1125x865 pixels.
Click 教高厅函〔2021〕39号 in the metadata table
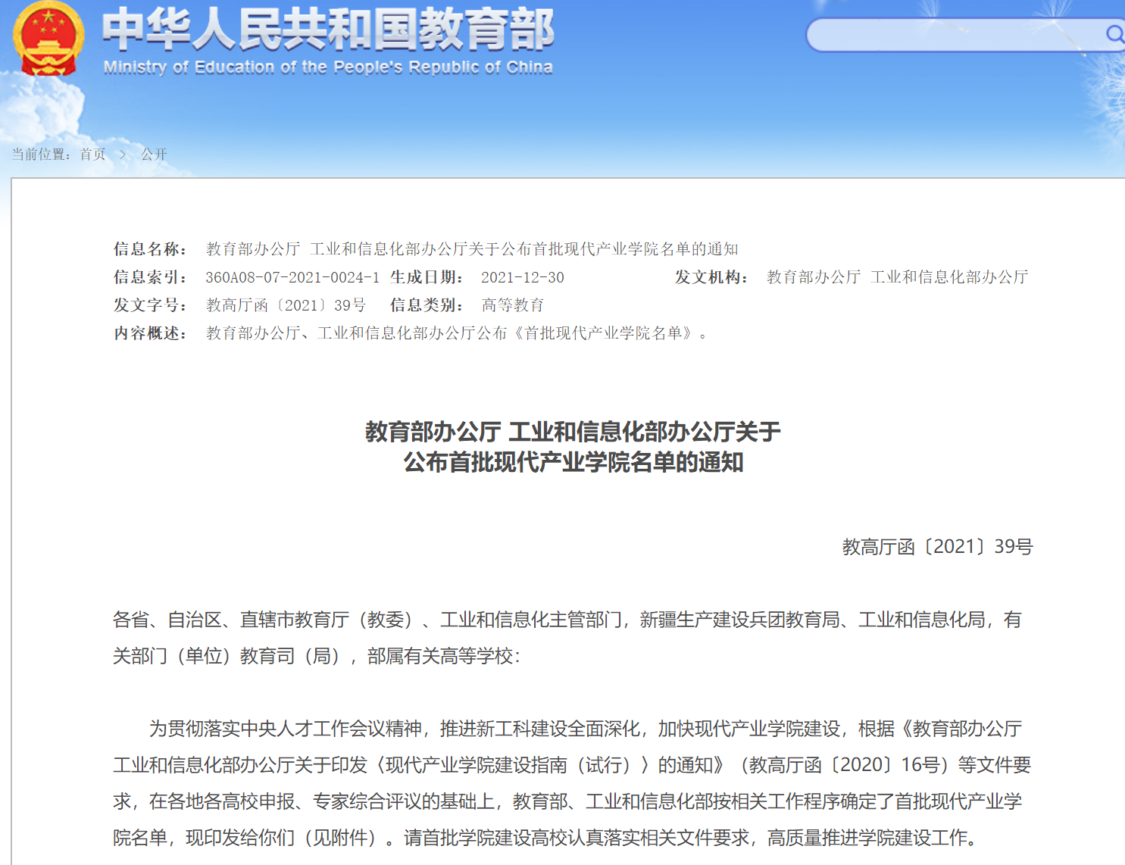click(286, 305)
